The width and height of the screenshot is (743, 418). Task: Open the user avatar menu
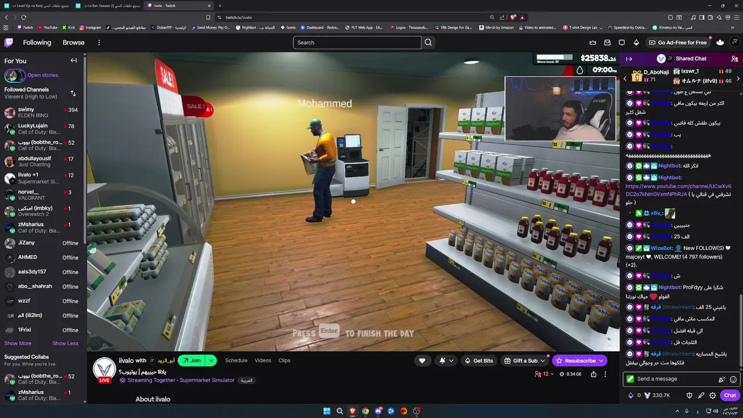click(x=735, y=42)
